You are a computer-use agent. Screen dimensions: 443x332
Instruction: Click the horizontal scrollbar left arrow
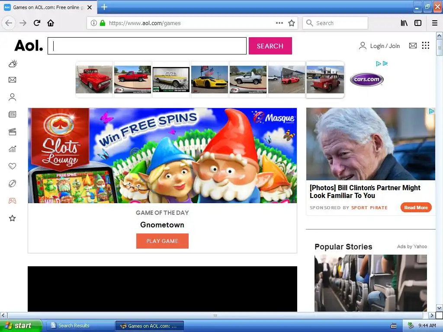3,315
